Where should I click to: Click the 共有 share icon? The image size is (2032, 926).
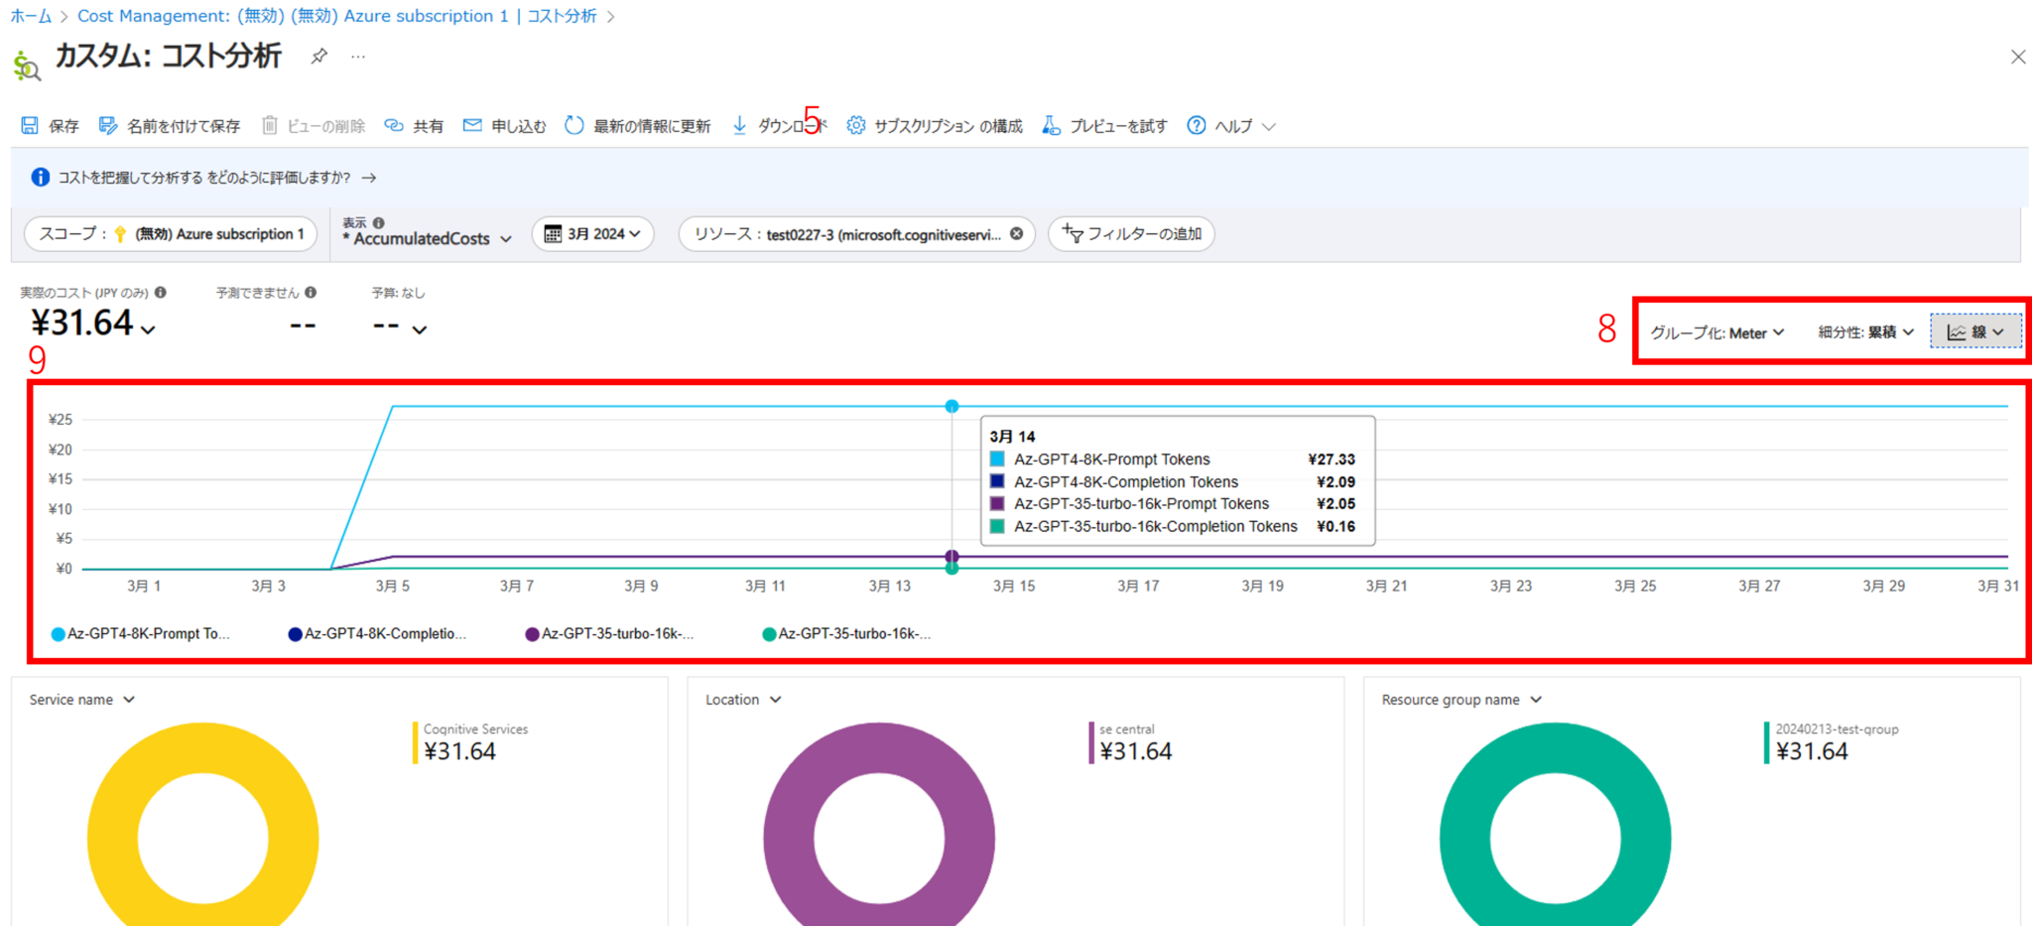pos(394,125)
